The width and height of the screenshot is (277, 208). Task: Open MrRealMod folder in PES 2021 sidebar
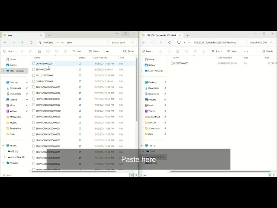pyautogui.click(x=154, y=117)
